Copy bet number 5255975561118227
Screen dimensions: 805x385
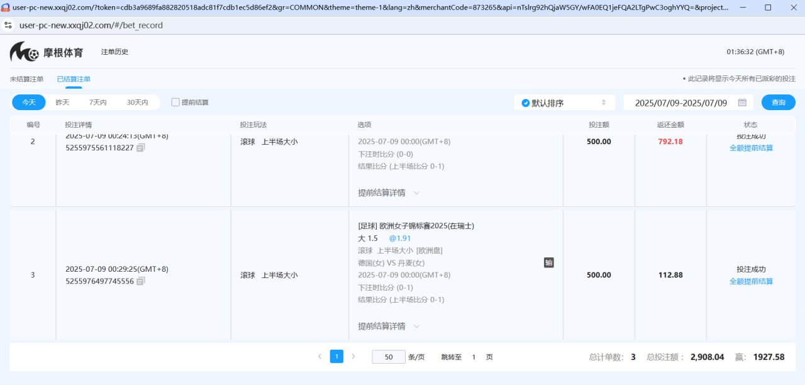(x=141, y=148)
